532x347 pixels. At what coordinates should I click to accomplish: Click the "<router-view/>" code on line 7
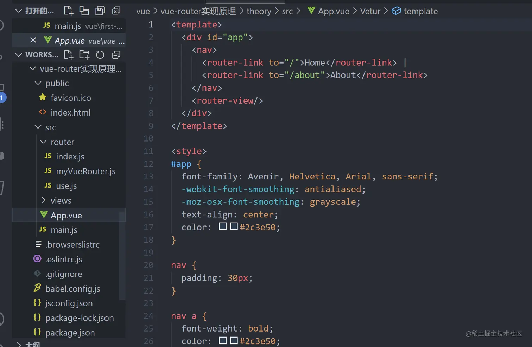coord(227,100)
